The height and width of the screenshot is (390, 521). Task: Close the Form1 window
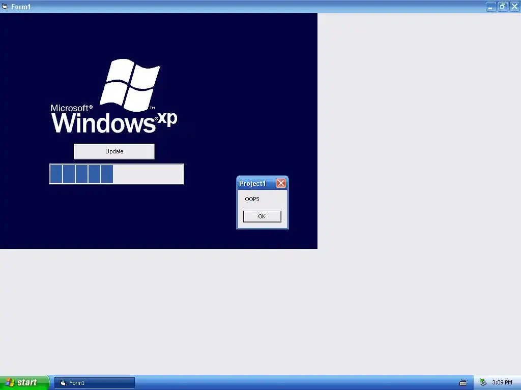pos(514,6)
